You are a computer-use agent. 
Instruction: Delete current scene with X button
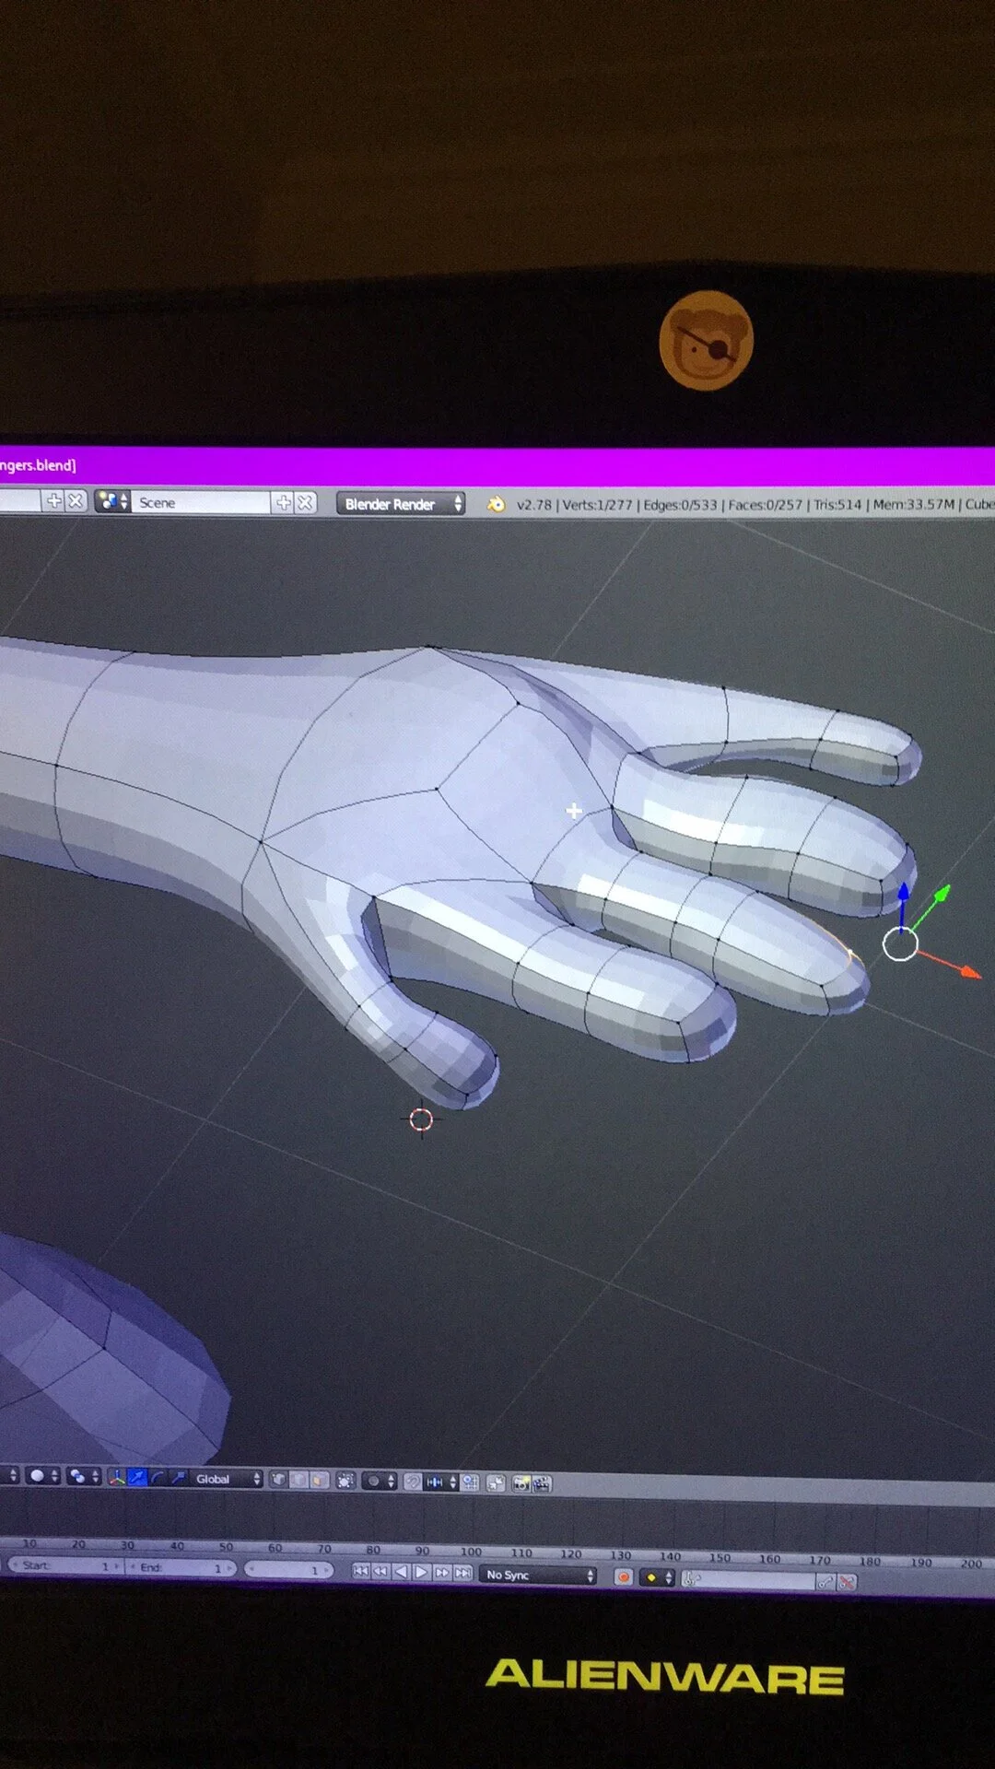305,502
